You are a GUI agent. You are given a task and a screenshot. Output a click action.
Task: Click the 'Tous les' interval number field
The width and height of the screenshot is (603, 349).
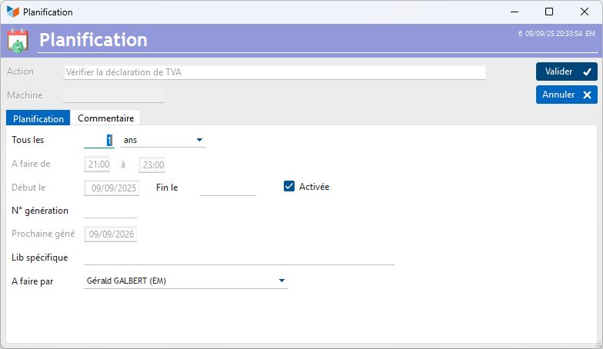(99, 140)
